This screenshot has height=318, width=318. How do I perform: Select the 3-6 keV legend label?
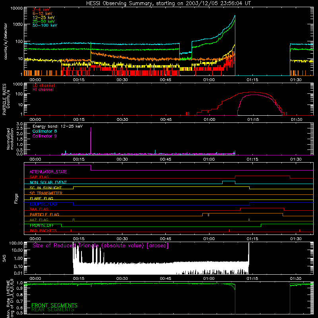[41, 10]
